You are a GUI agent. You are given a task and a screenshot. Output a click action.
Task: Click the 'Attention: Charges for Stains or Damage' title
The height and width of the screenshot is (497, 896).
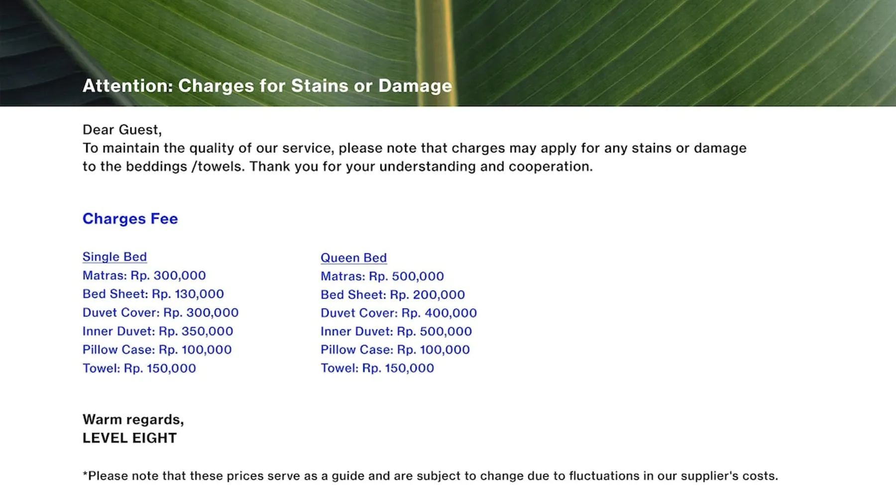[267, 86]
